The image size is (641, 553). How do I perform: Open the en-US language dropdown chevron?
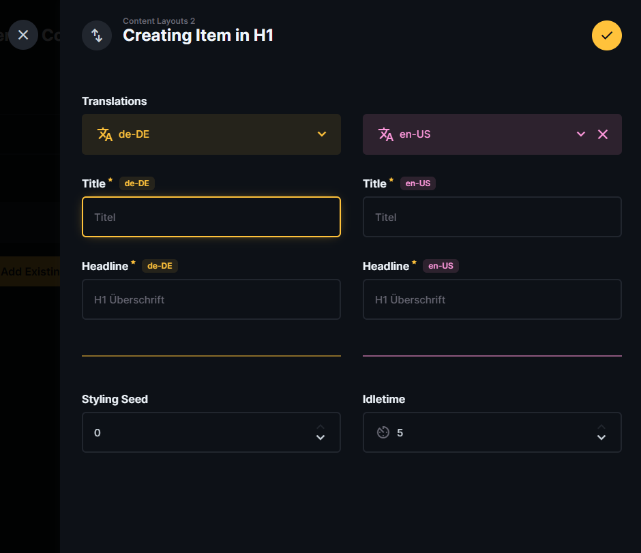[581, 134]
